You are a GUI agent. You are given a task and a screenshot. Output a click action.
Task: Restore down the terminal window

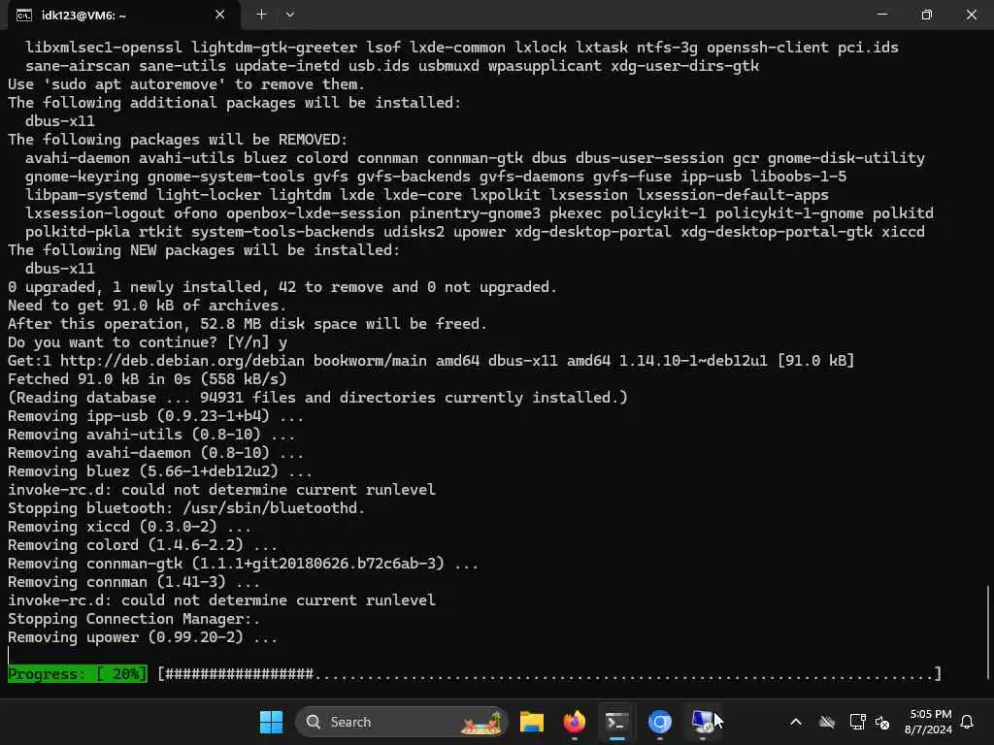(927, 14)
